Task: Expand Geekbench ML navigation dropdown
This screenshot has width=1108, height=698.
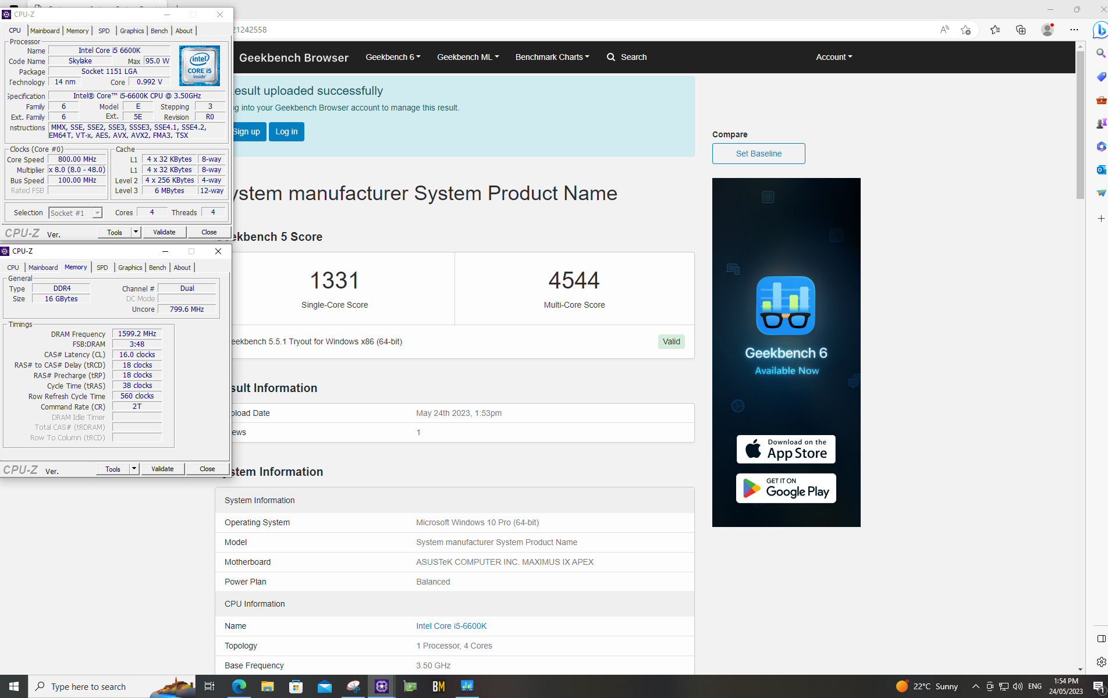Action: tap(468, 57)
